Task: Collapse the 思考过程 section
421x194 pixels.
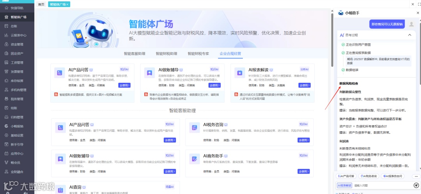Action: (409, 35)
